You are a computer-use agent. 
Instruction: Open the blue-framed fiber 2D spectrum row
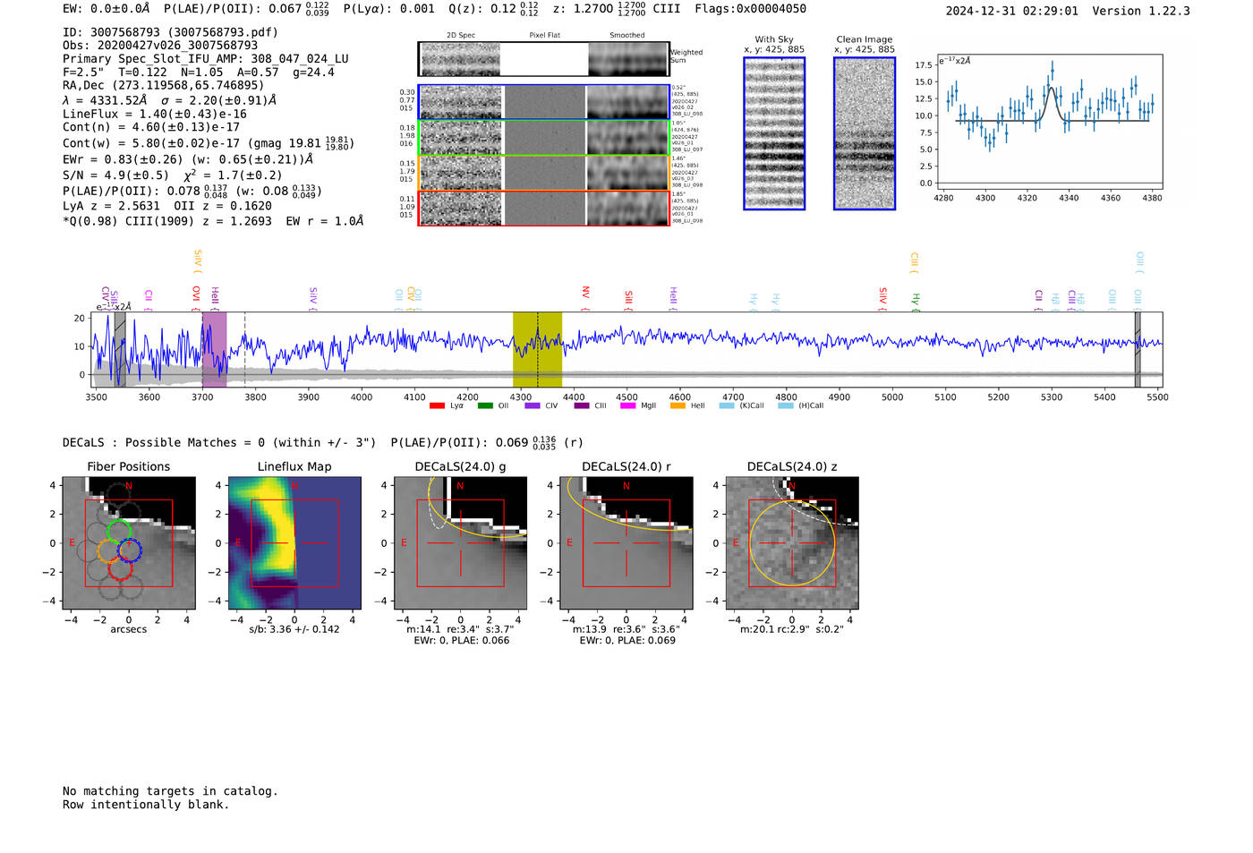(x=543, y=102)
